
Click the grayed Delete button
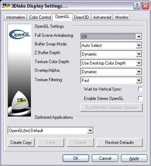[x=80, y=143]
